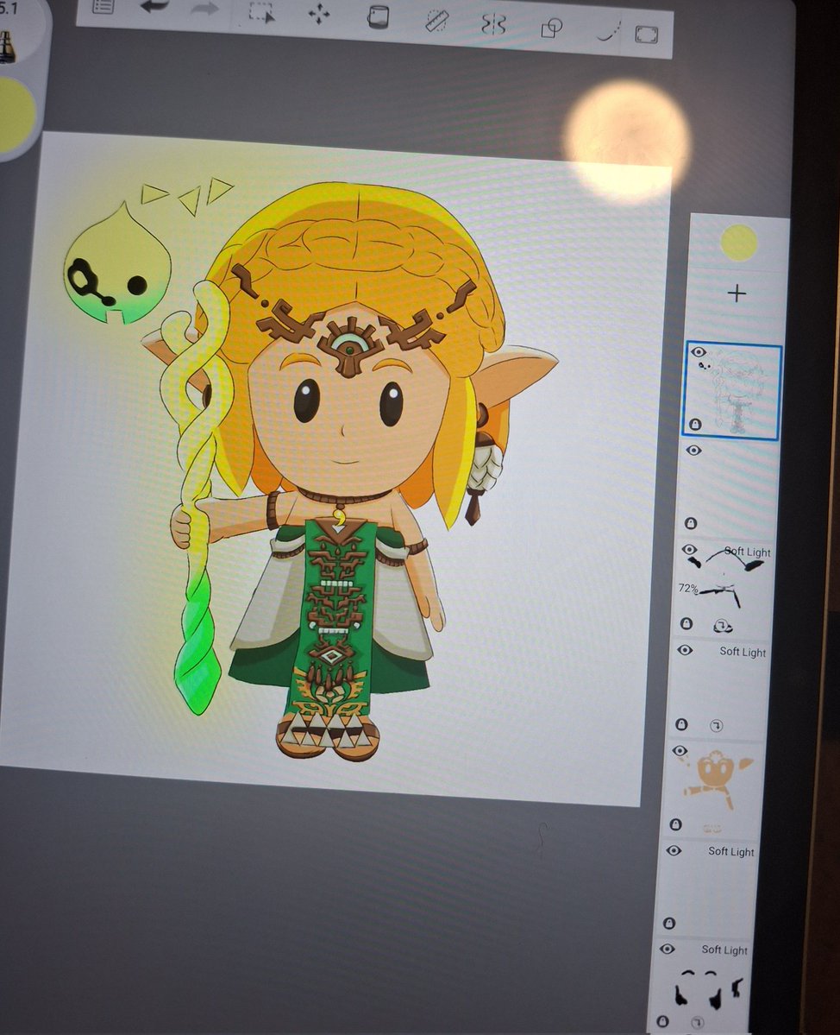Open the Draw Styles shapes tool
Image resolution: width=840 pixels, height=1035 pixels.
pos(551,28)
